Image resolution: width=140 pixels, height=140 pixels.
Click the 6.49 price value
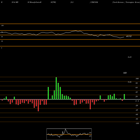coord(130,57)
